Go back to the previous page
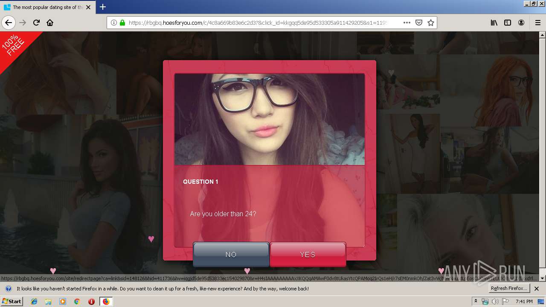The height and width of the screenshot is (307, 546). coord(9,23)
